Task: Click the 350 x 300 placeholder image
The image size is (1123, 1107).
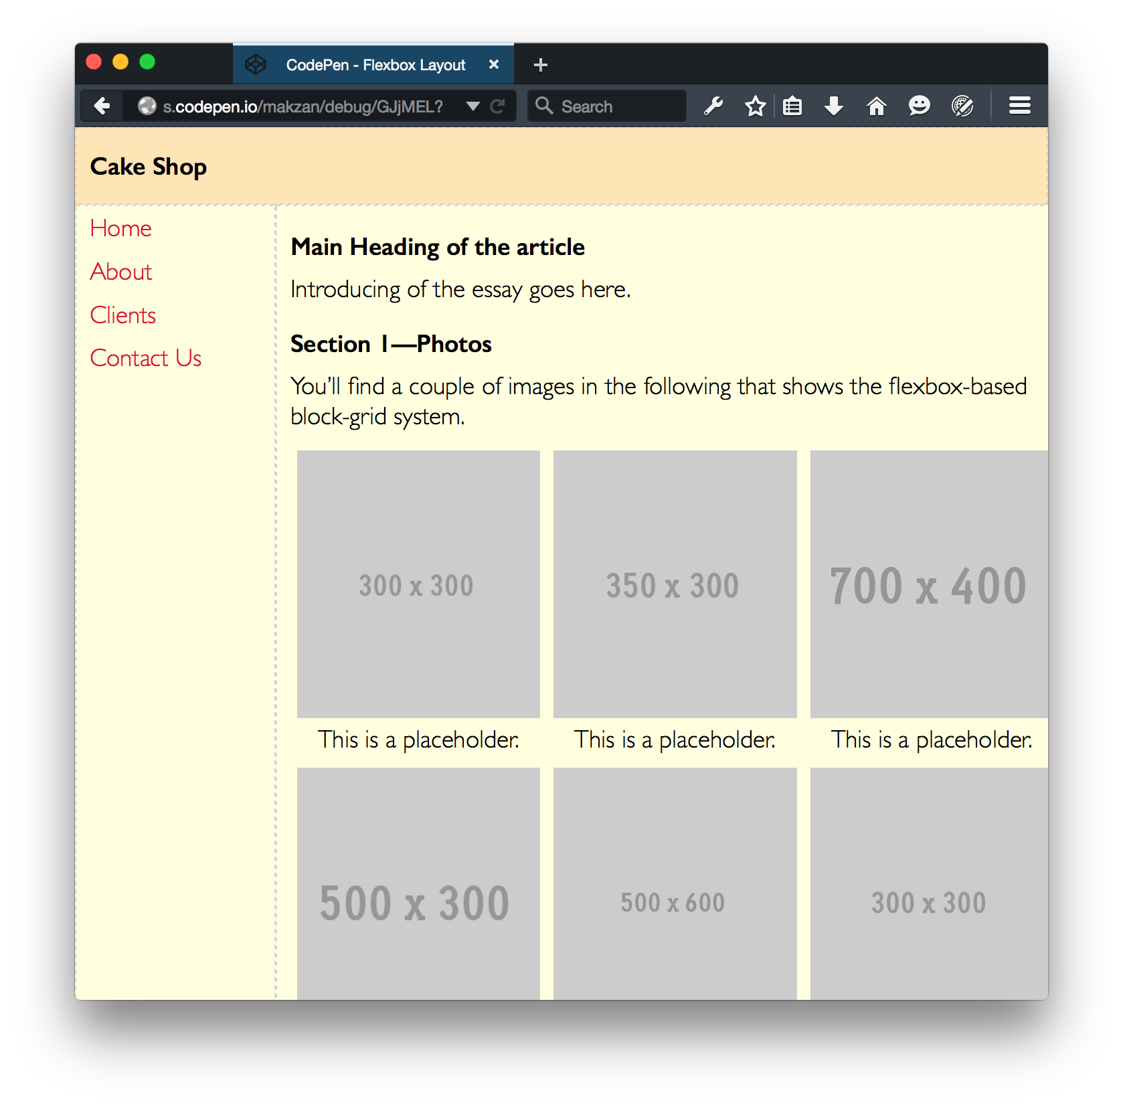Action: 675,584
